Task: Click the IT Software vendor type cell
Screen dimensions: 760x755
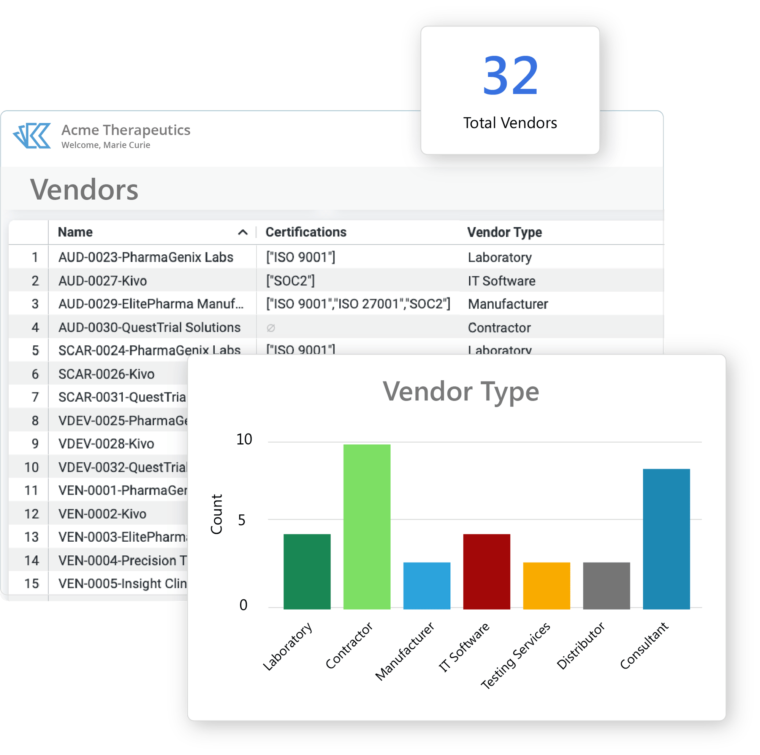Action: (x=502, y=281)
